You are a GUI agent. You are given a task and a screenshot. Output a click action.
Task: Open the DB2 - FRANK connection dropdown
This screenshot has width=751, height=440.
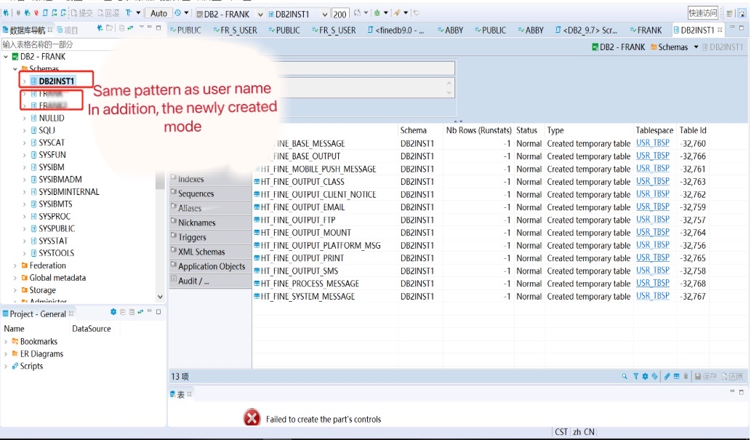[x=260, y=14]
